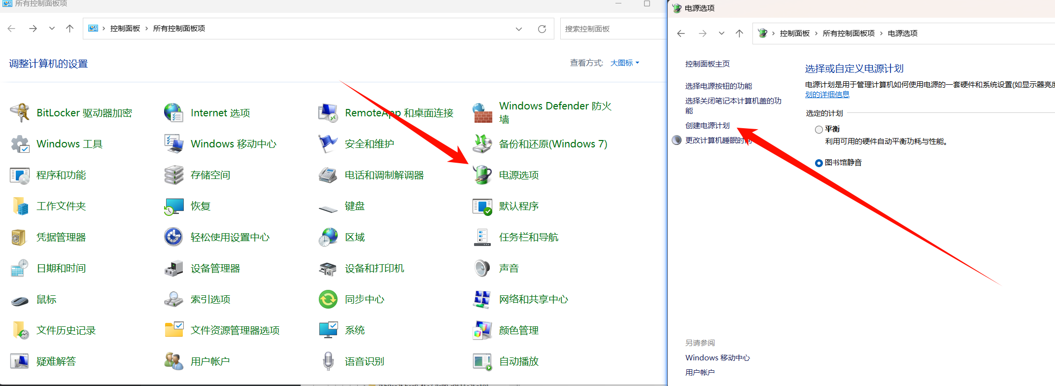
Task: Open Windows 移动中心 link under 另请参阅
Action: pyautogui.click(x=717, y=357)
